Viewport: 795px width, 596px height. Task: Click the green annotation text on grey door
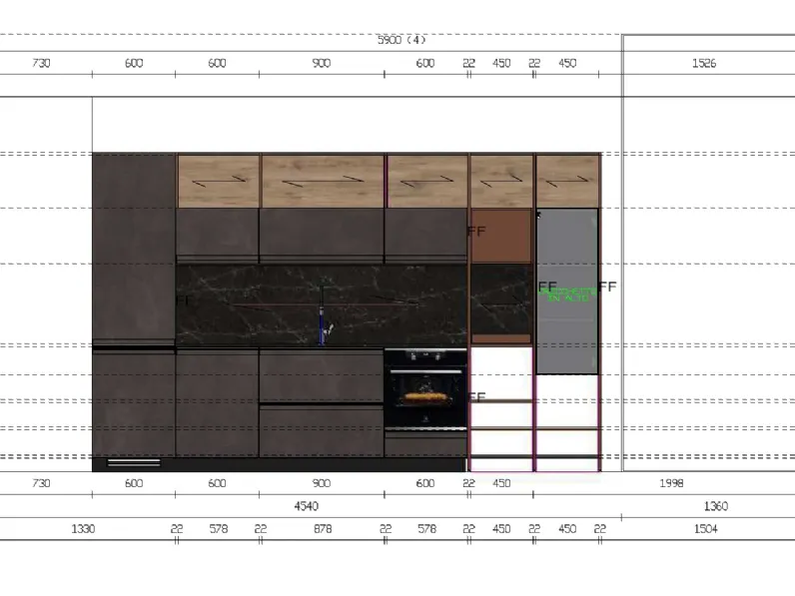tap(568, 295)
